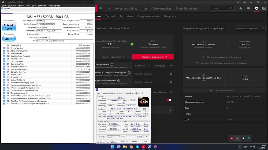
Task: Open the Socket #1 selection dropdown in CPU-Z
Action: 113,137
